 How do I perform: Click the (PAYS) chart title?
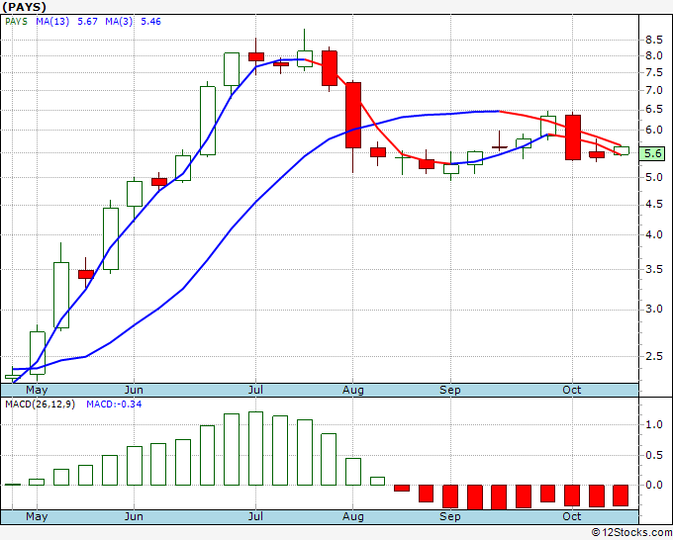coord(24,7)
